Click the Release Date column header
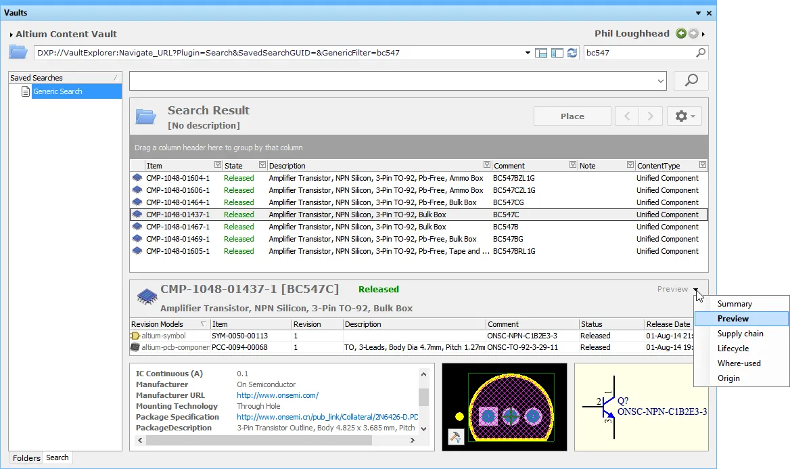Image resolution: width=790 pixels, height=469 pixels. pos(668,324)
